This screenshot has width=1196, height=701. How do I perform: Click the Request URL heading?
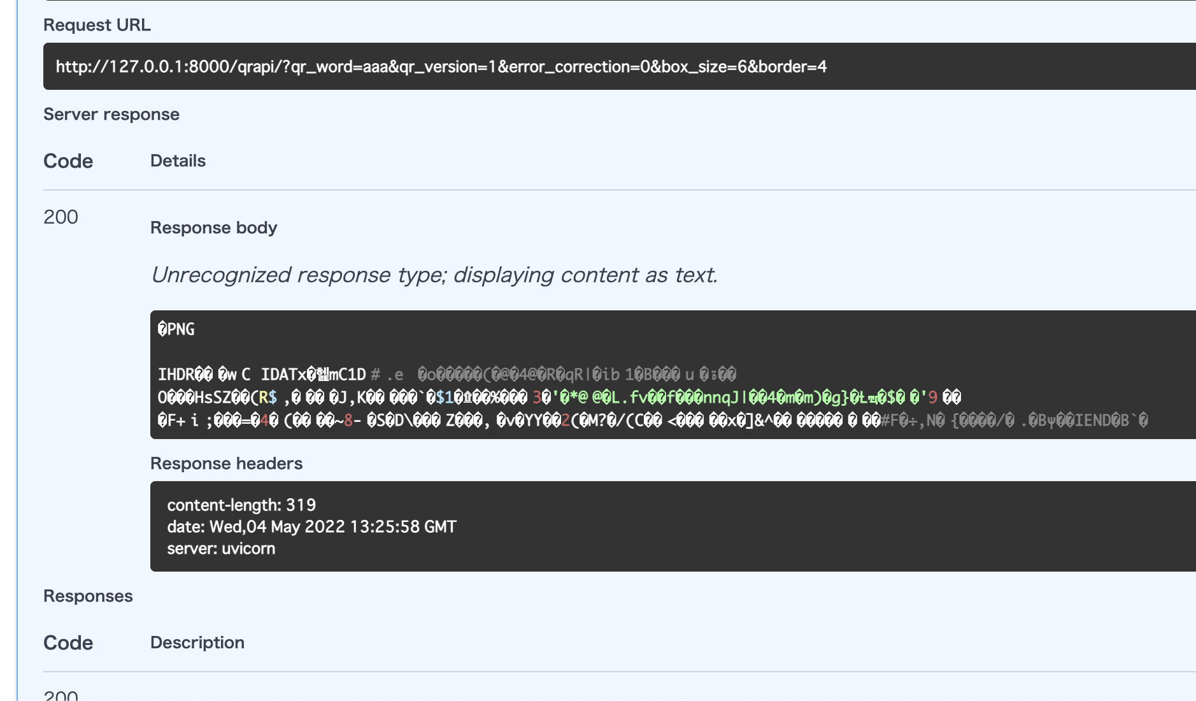pyautogui.click(x=97, y=25)
